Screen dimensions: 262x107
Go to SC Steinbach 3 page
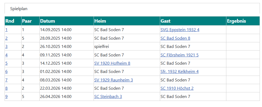tap(108, 97)
